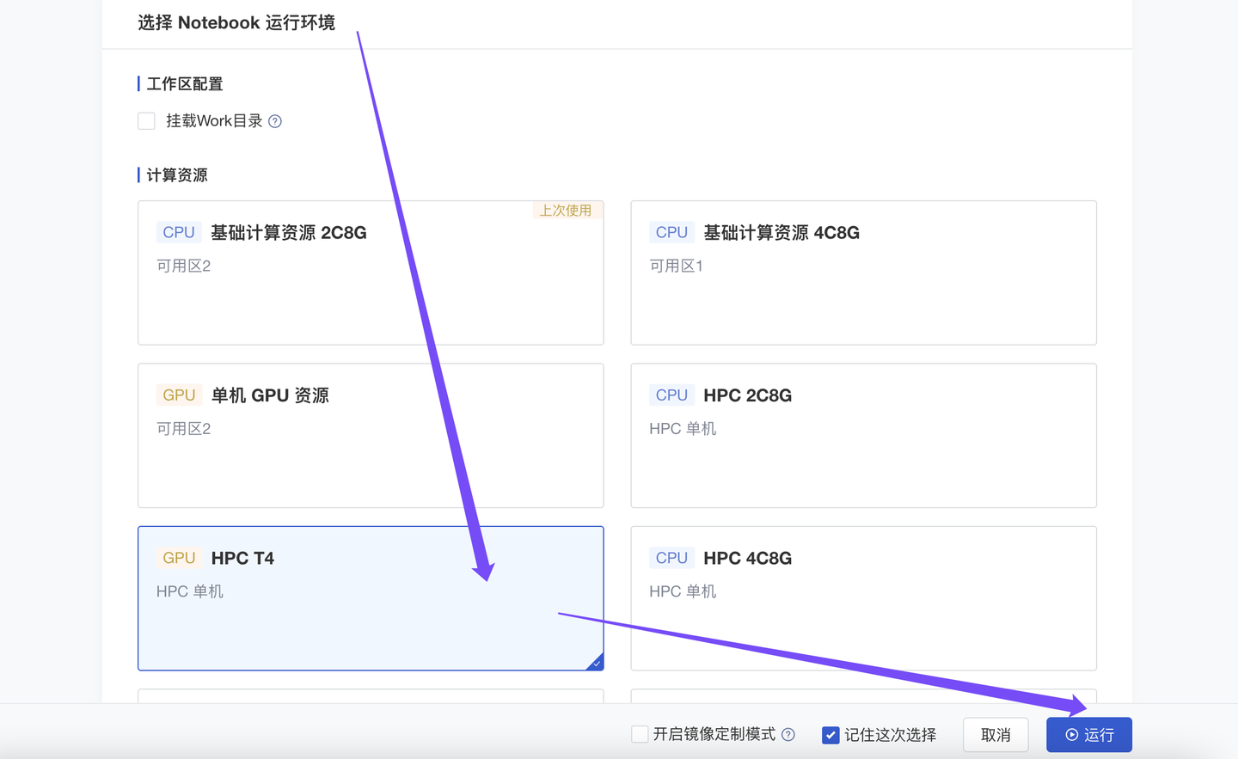
Task: Click HPC 单机 text under HPC 4C8G
Action: pyautogui.click(x=683, y=591)
